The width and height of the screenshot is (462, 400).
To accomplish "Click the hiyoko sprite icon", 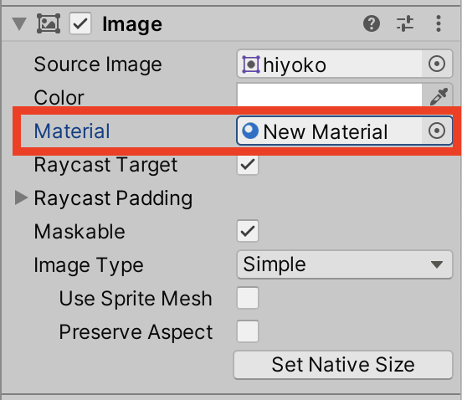I will (251, 64).
